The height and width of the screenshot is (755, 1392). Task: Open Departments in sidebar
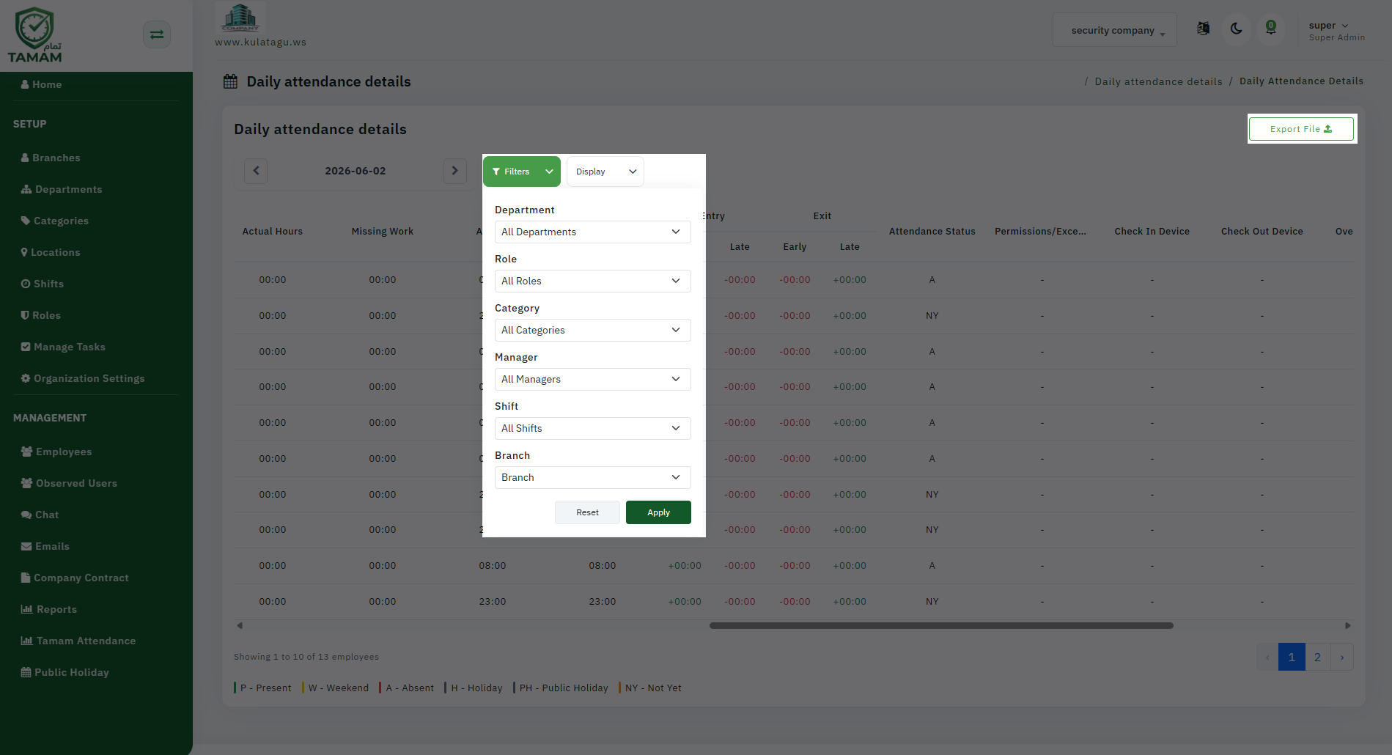pos(62,189)
